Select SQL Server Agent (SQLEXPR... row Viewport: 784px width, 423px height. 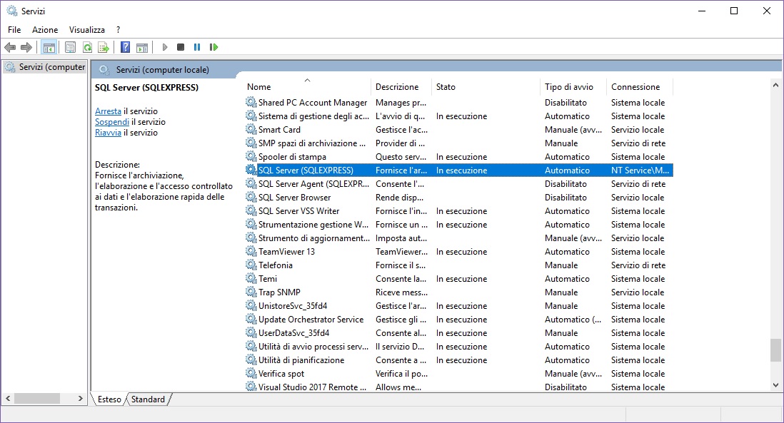(x=459, y=184)
